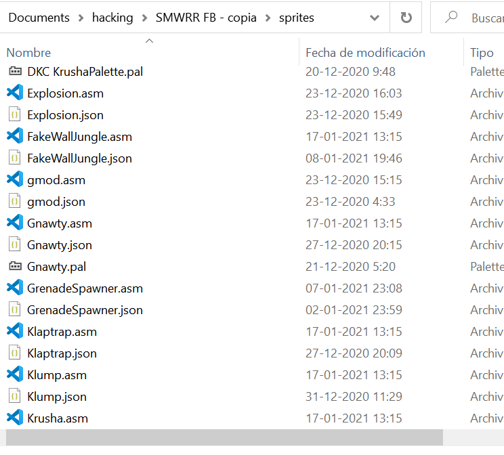Screen dimensions: 504x455
Task: Expand the chevron after hacking in path
Action: coord(145,18)
